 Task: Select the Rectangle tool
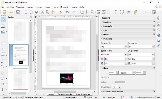pos(4,44)
